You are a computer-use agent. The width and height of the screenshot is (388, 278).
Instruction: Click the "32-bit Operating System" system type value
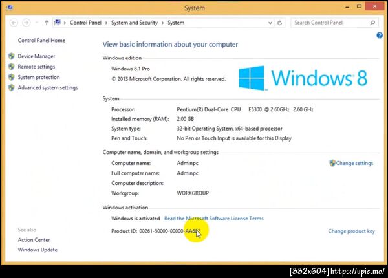[230, 129]
